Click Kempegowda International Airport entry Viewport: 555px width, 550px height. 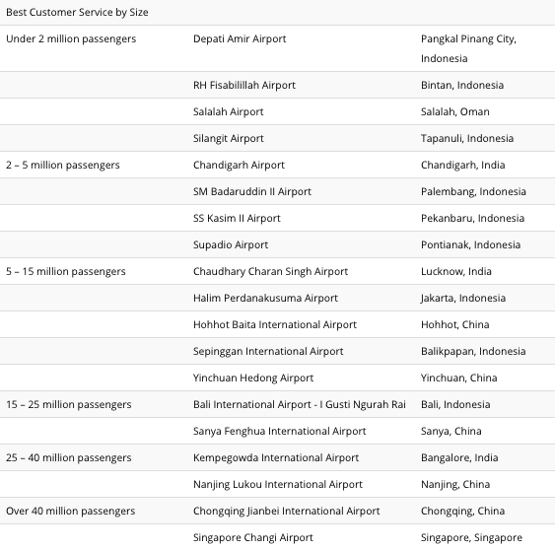pos(276,457)
